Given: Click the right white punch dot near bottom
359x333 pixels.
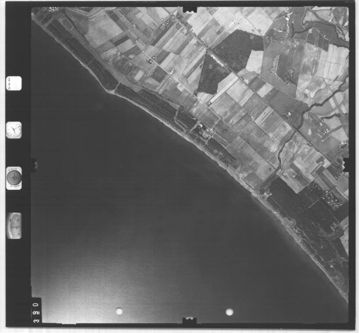Looking at the screenshot, I should coord(229,312).
